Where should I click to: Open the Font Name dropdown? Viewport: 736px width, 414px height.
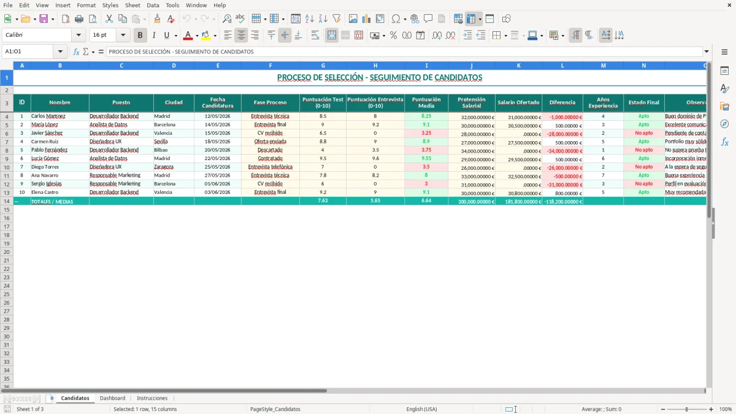tap(79, 36)
